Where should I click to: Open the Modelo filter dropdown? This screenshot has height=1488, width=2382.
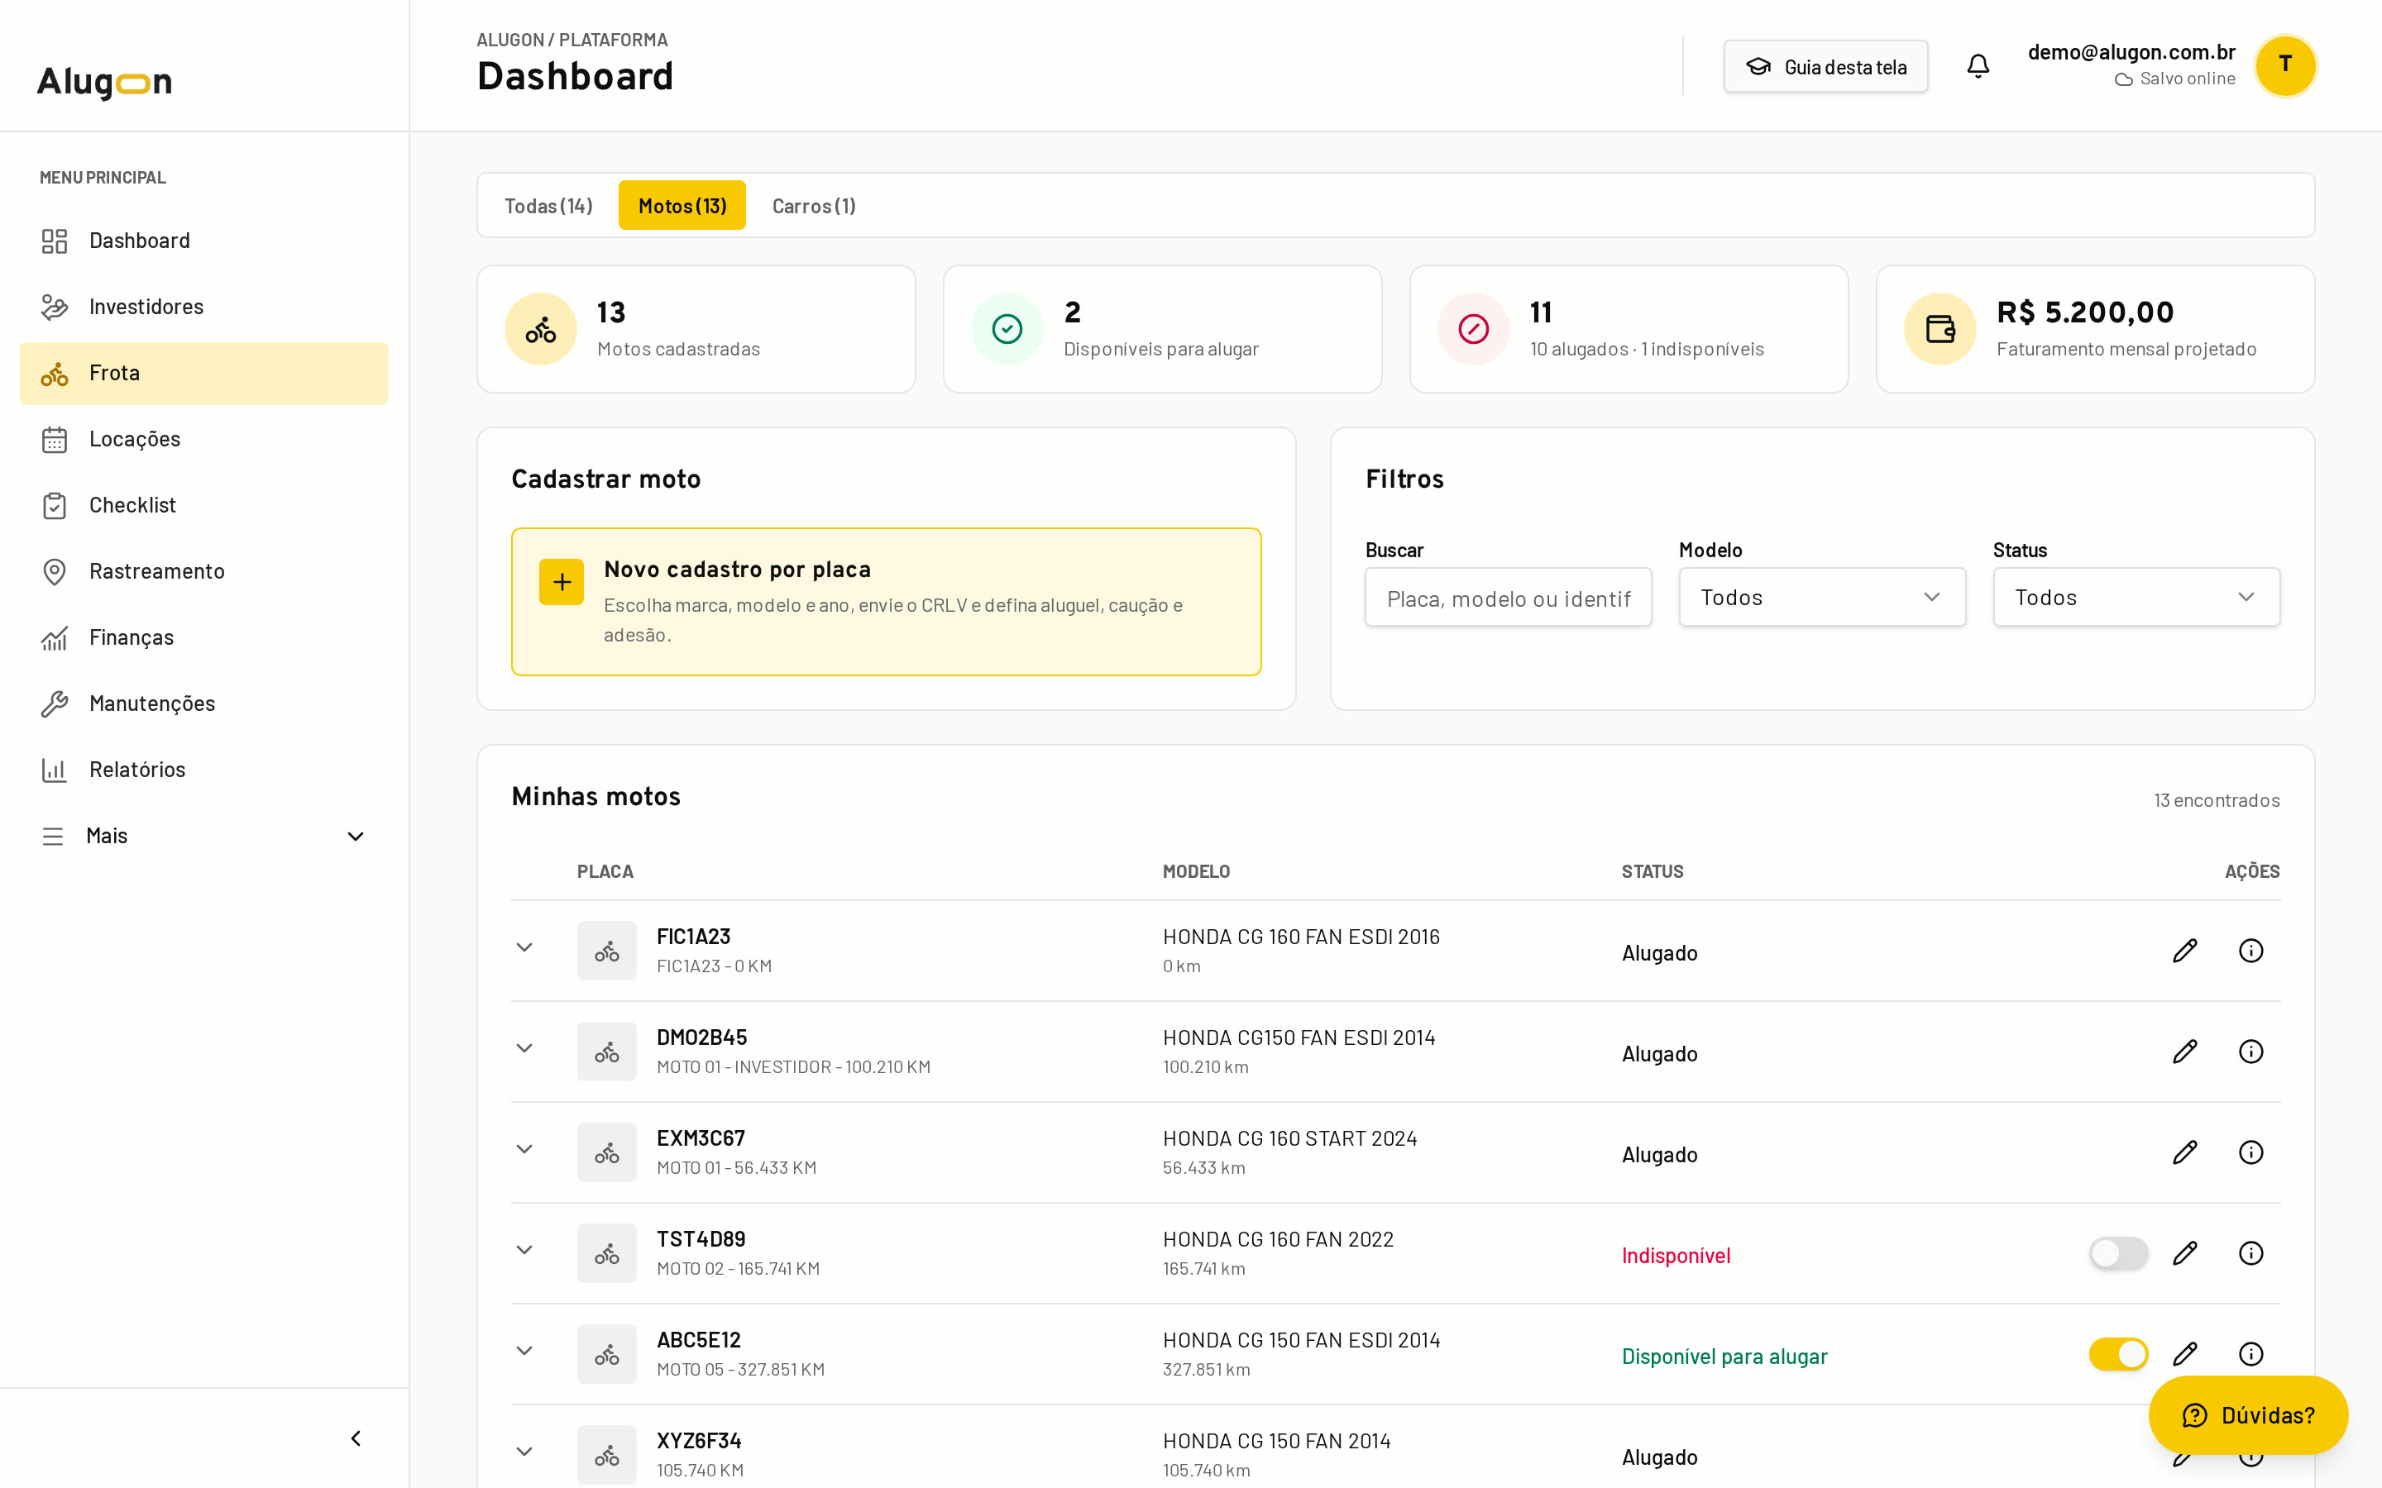pyautogui.click(x=1822, y=596)
